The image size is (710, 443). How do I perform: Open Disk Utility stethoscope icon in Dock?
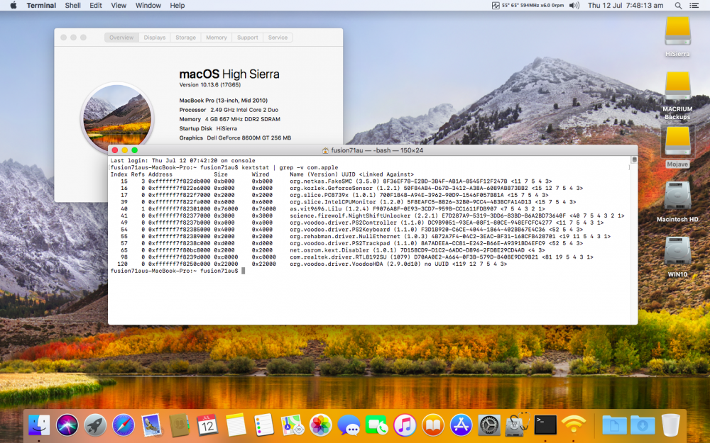pos(518,425)
